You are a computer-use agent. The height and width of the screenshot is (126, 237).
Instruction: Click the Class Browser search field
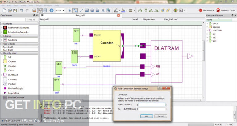coord(13,20)
